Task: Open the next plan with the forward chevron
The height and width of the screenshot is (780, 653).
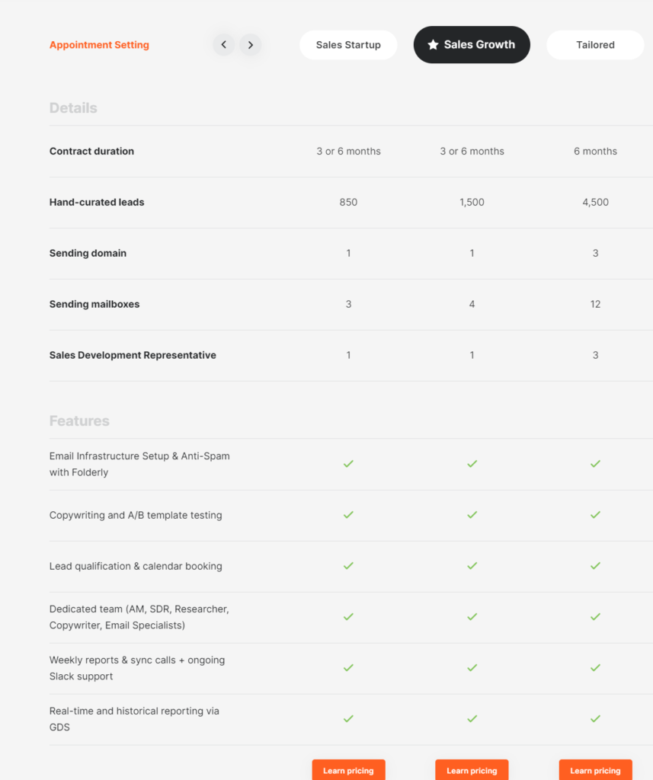Action: [x=251, y=45]
